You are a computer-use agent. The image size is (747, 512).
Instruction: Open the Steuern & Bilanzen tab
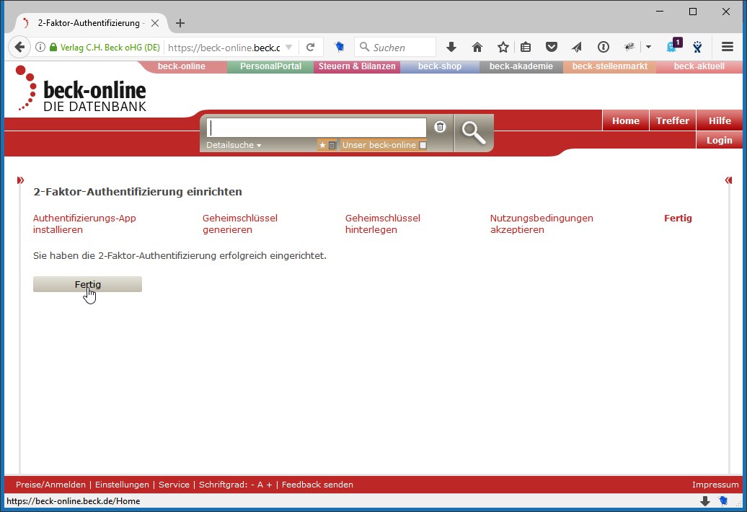coord(357,66)
